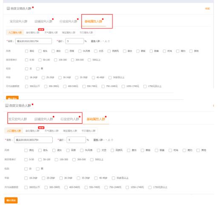Click the 名称 name field in upper panel
This screenshot has height=208, width=222.
click(34, 41)
